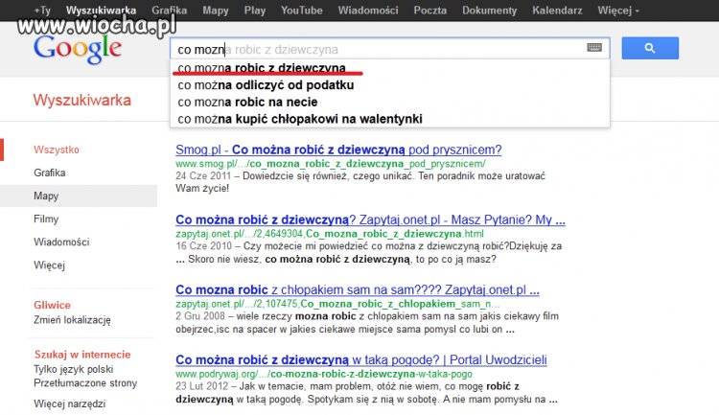The height and width of the screenshot is (415, 719).
Task: Open the Więcej dropdown in top bar
Action: tap(618, 11)
